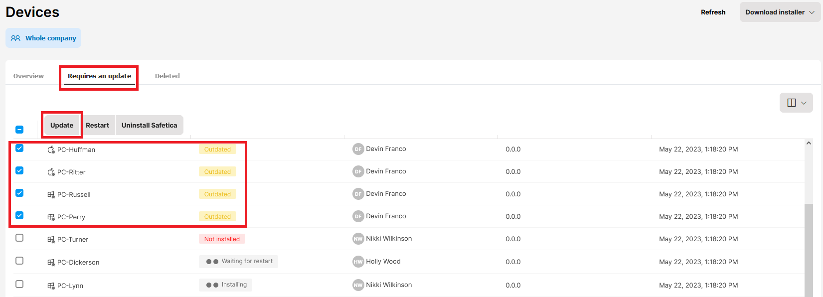823x297 pixels.
Task: Click the people icon in Whole company
Action: [16, 38]
